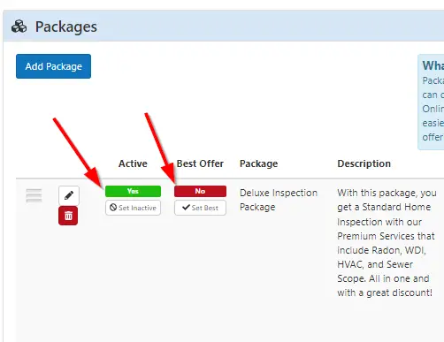Screen dimensions: 444x342
Task: Click the Add Package button
Action: [53, 66]
